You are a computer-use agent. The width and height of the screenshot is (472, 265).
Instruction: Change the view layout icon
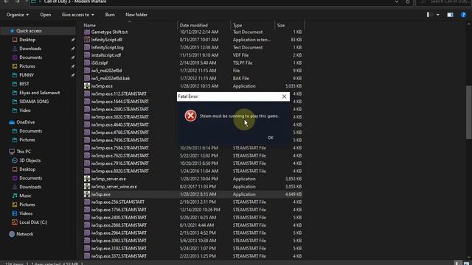click(429, 15)
